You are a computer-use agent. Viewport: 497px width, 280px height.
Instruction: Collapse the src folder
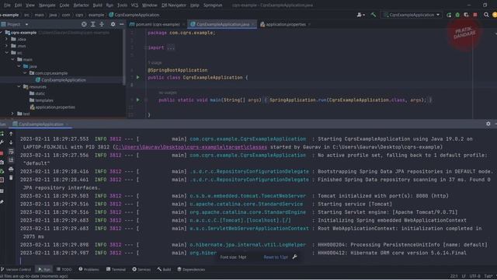(x=7, y=53)
